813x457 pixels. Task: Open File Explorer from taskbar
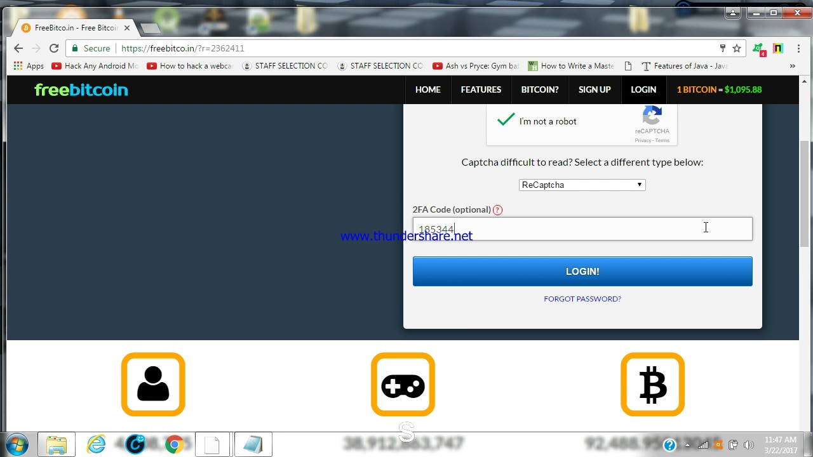pyautogui.click(x=57, y=445)
